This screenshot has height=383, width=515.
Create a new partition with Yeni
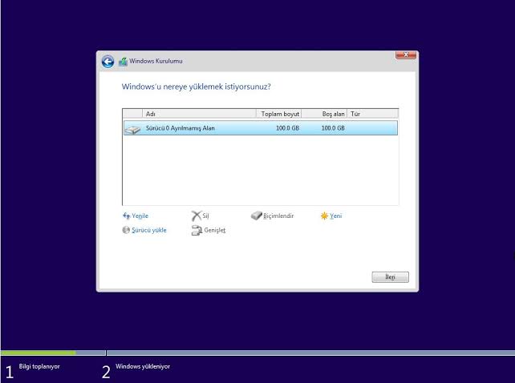click(335, 216)
